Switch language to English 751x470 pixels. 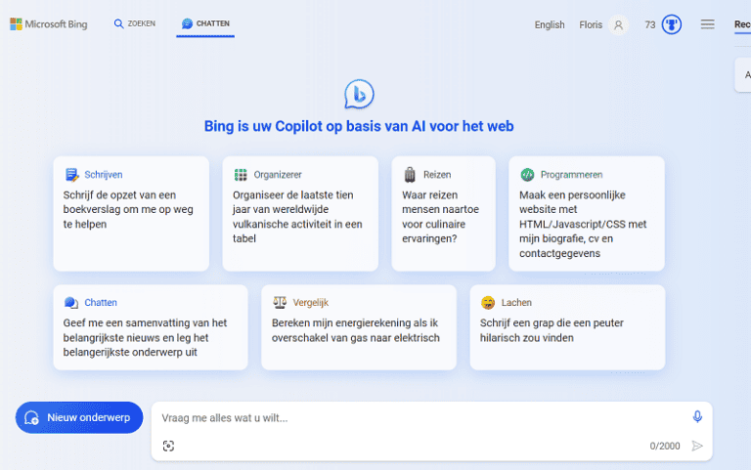pos(550,24)
